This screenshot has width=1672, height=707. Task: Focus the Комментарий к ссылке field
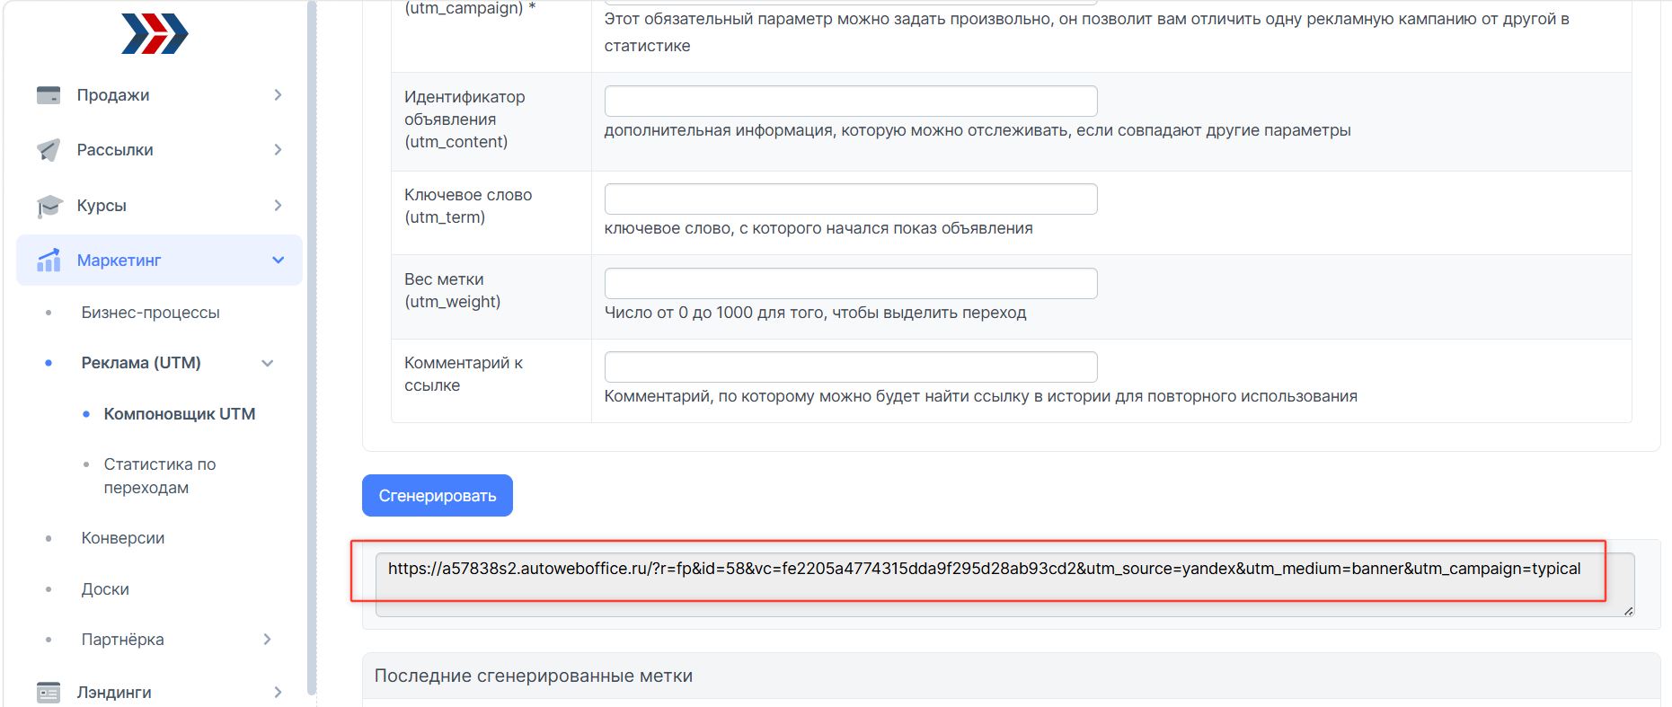[851, 367]
